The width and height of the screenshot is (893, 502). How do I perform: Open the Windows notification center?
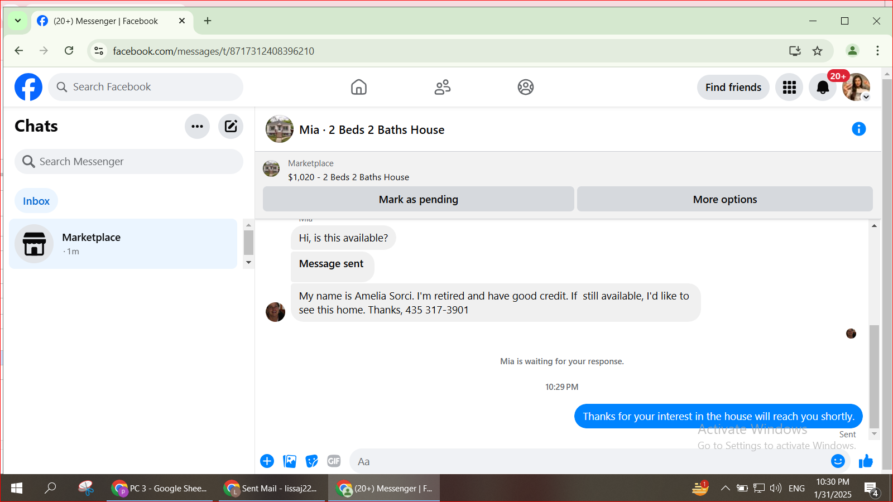871,489
